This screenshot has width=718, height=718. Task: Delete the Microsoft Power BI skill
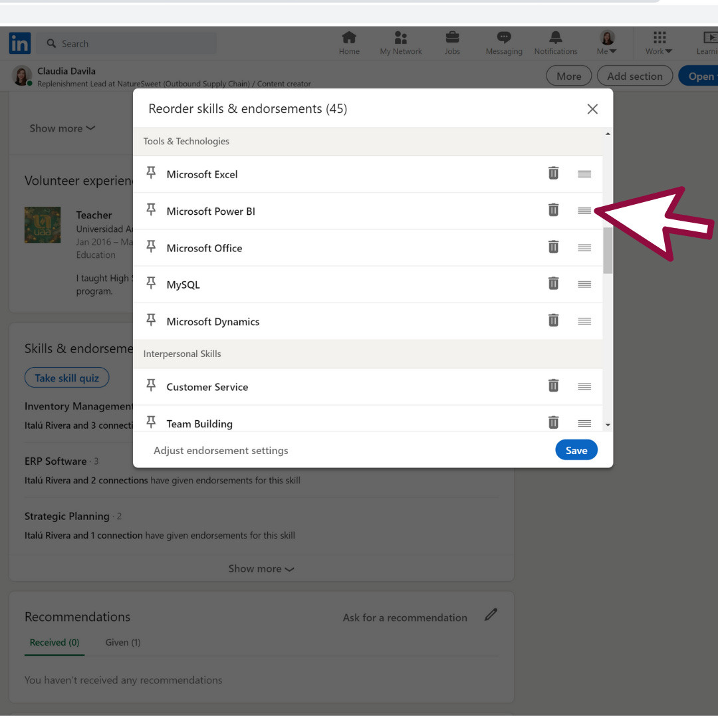[553, 209]
